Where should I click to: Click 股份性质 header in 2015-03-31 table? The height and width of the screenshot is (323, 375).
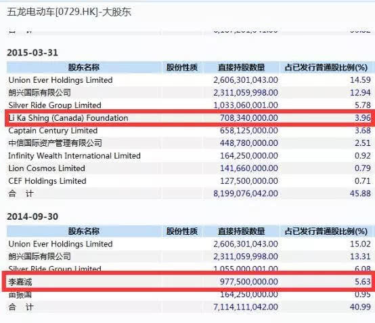tap(182, 67)
